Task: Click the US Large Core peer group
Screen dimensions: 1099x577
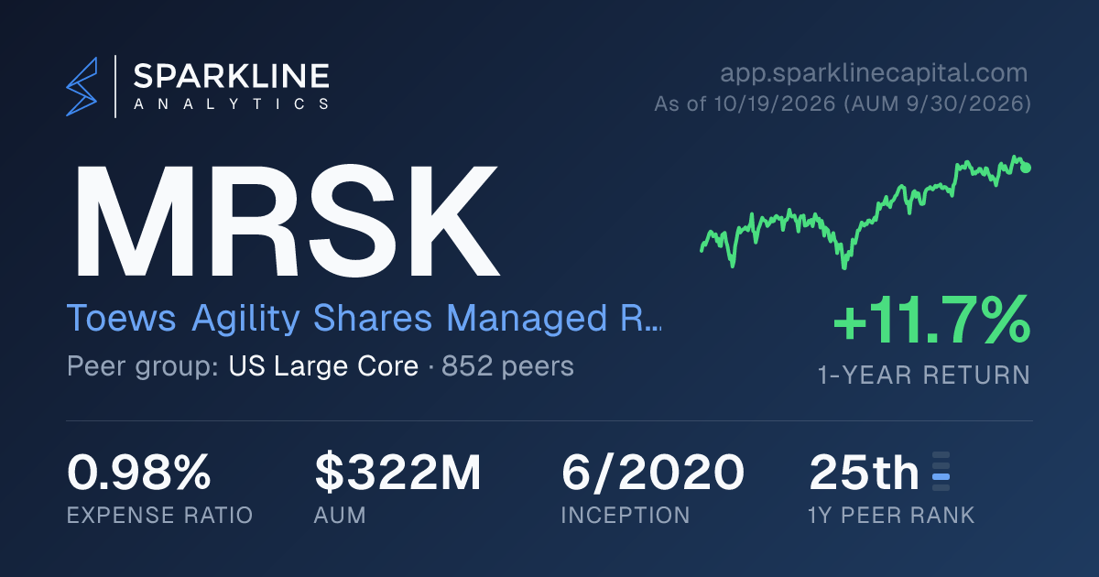Action: (323, 367)
